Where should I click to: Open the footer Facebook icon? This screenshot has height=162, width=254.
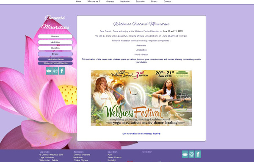coord(198,154)
